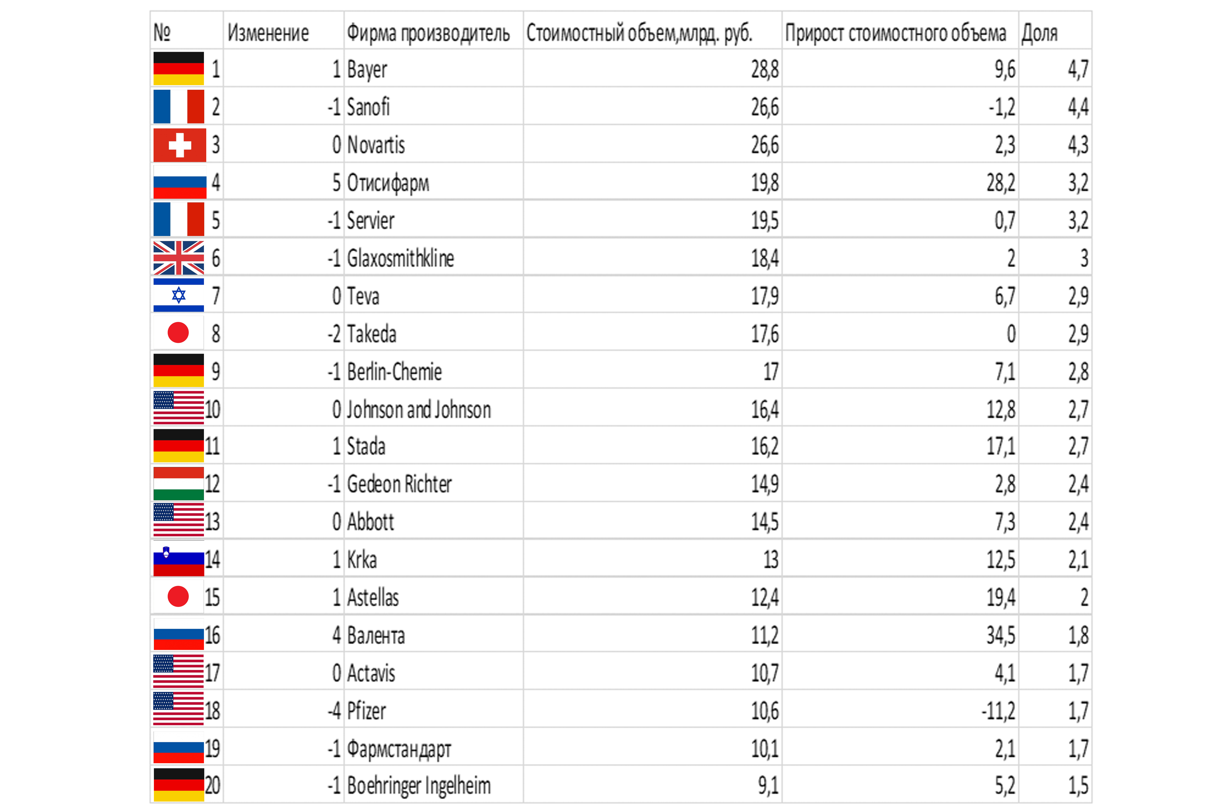1211x812 pixels.
Task: Click the Russian flag next to Отисифарм
Action: 180,182
